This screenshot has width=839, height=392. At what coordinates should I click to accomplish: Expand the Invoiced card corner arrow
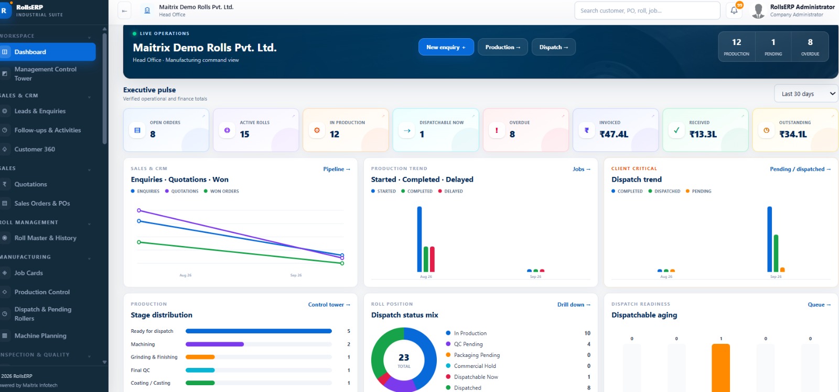pos(653,115)
